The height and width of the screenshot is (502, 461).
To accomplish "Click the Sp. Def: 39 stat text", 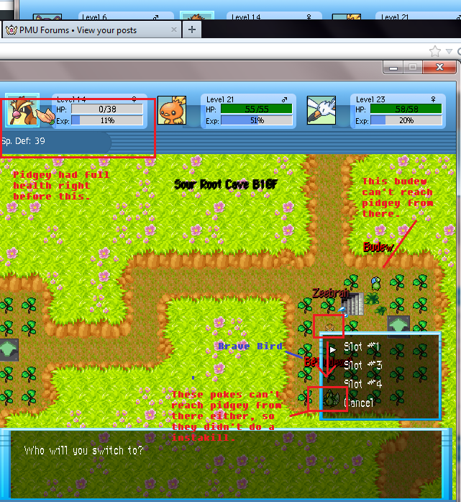I will 23,141.
